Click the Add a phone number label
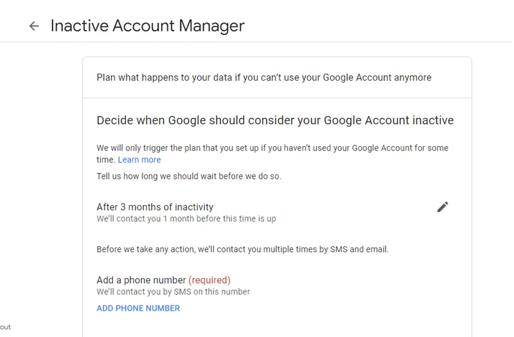 click(141, 280)
